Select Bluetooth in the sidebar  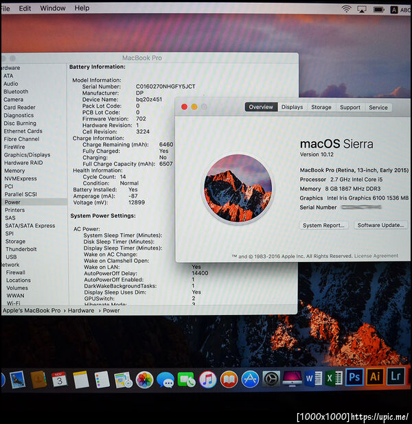[16, 92]
